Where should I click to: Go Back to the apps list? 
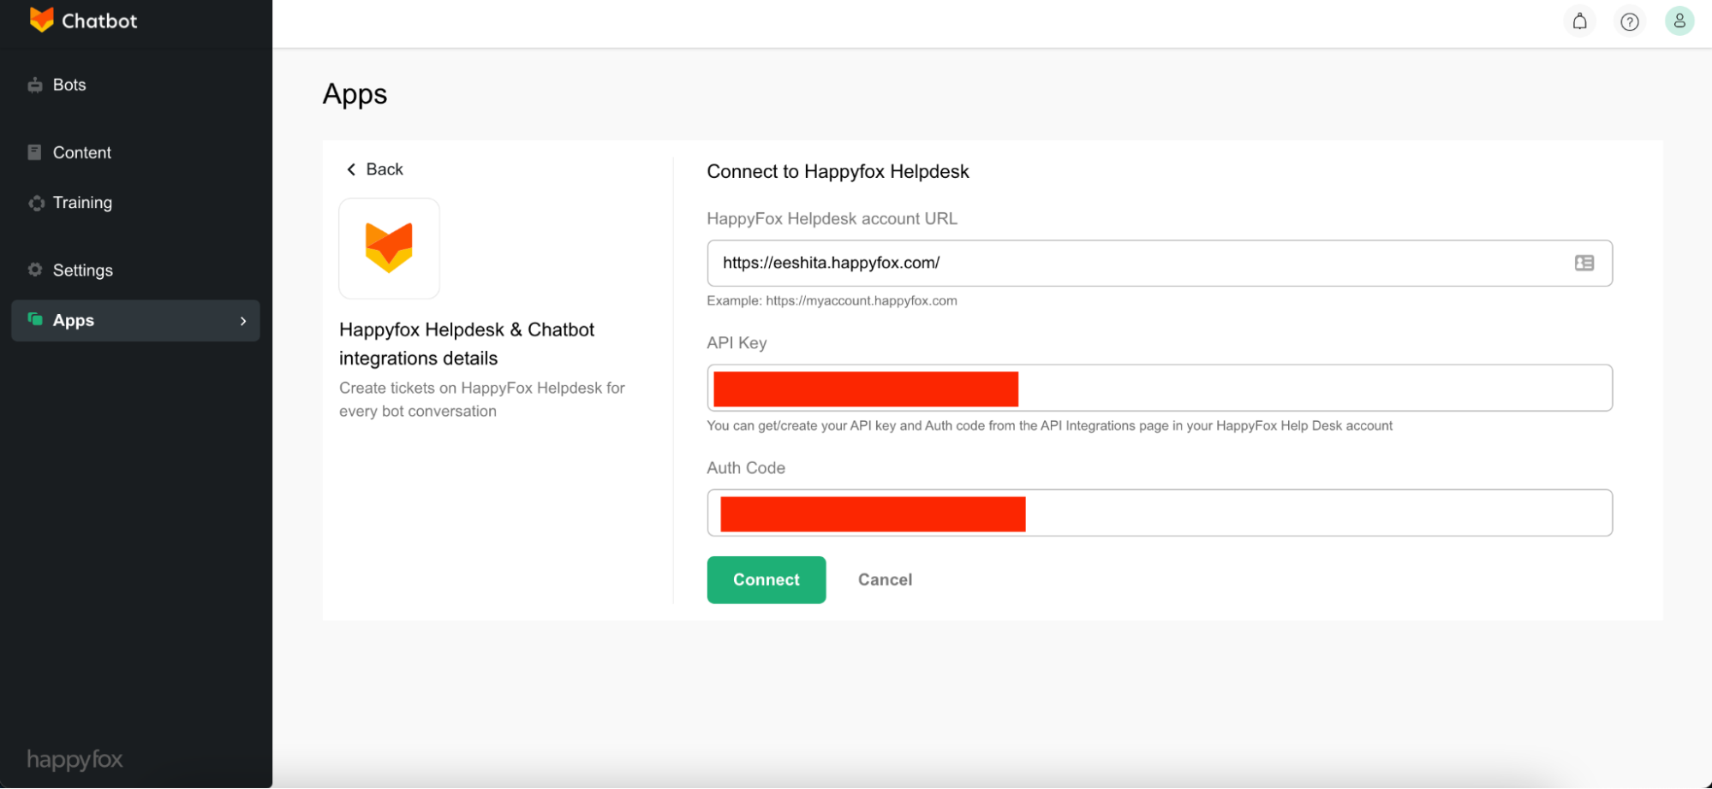375,169
